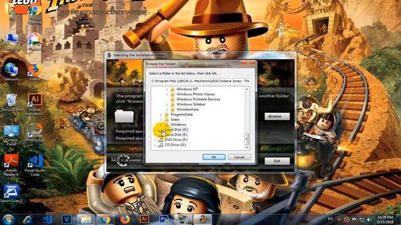Click Exit in the installer window

(x=277, y=161)
